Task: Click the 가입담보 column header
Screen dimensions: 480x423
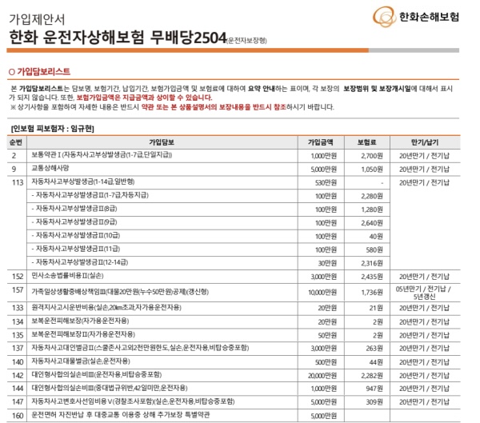Action: pos(162,142)
